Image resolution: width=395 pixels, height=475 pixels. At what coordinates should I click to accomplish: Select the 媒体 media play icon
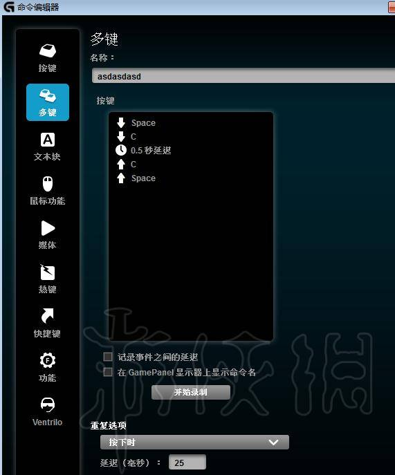pos(48,228)
